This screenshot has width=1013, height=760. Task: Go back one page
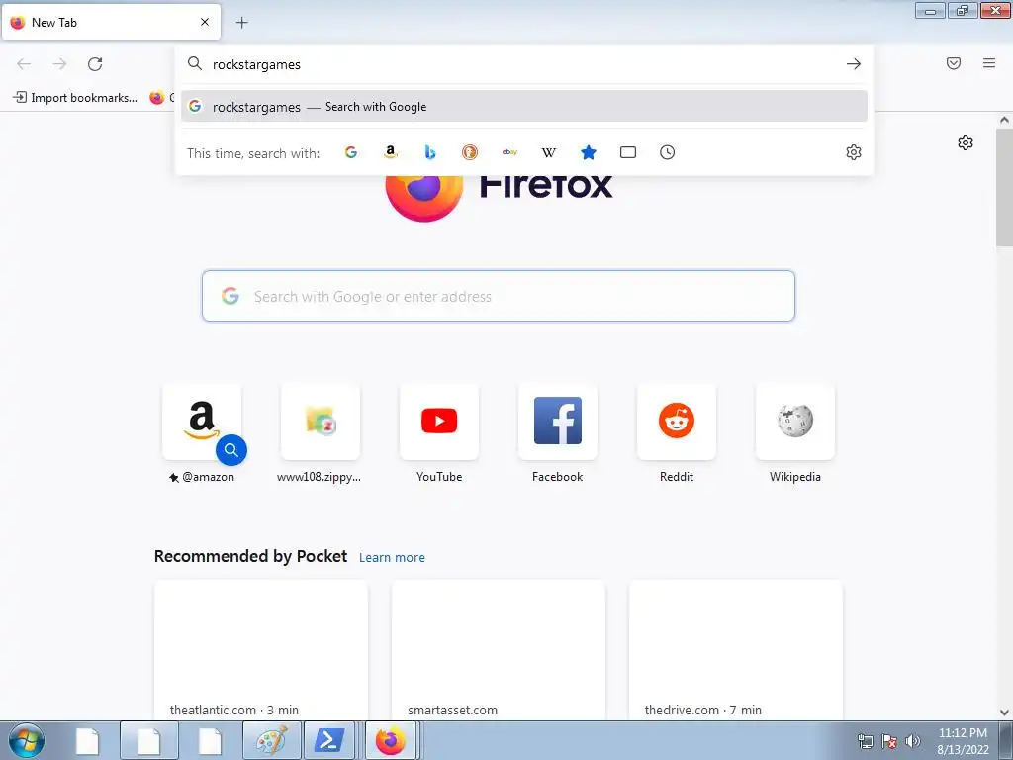pos(24,64)
